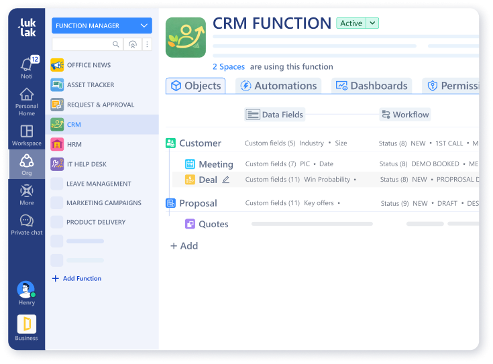The height and width of the screenshot is (364, 493).
Task: Expand the Function Manager dropdown
Action: coord(102,25)
